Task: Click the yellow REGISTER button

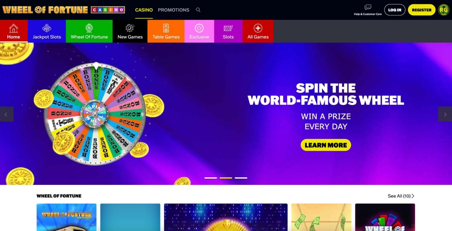Action: [x=421, y=10]
